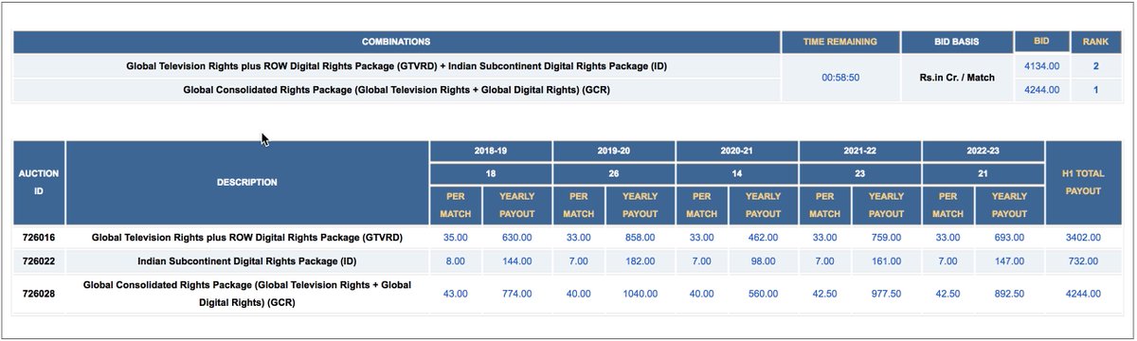Click YEARLY PAYOUT header under 2022-23
The image size is (1137, 341).
pyautogui.click(x=1010, y=205)
